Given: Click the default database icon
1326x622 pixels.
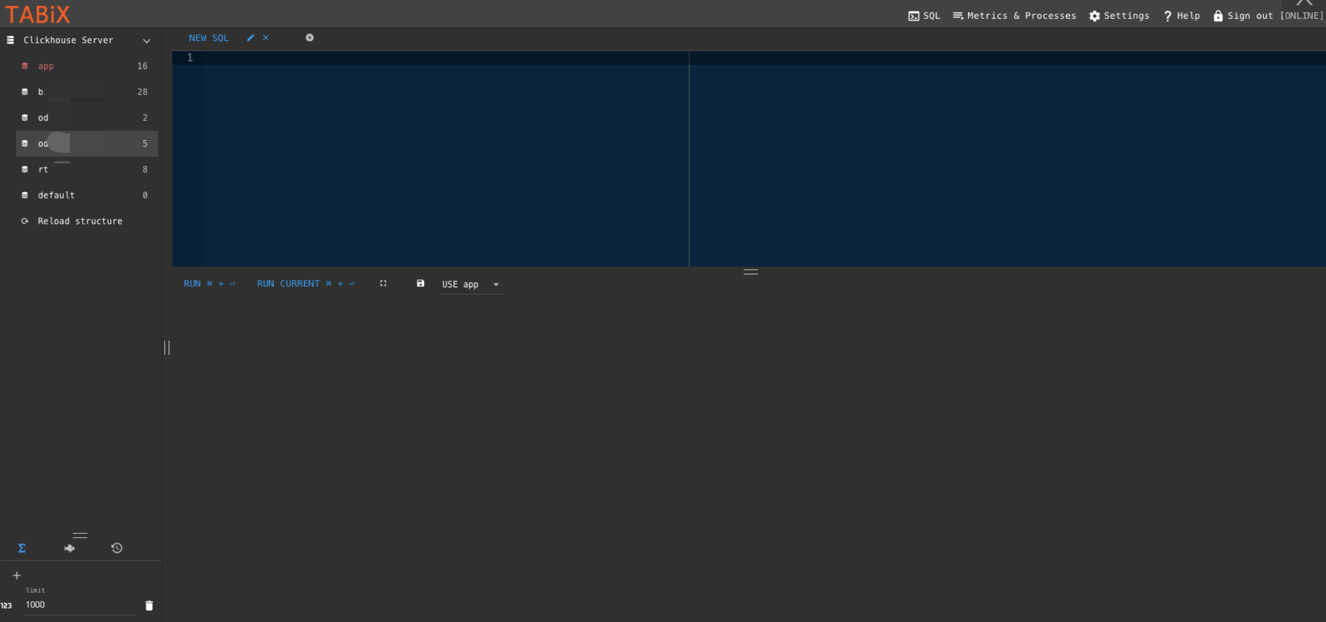Looking at the screenshot, I should (x=24, y=195).
